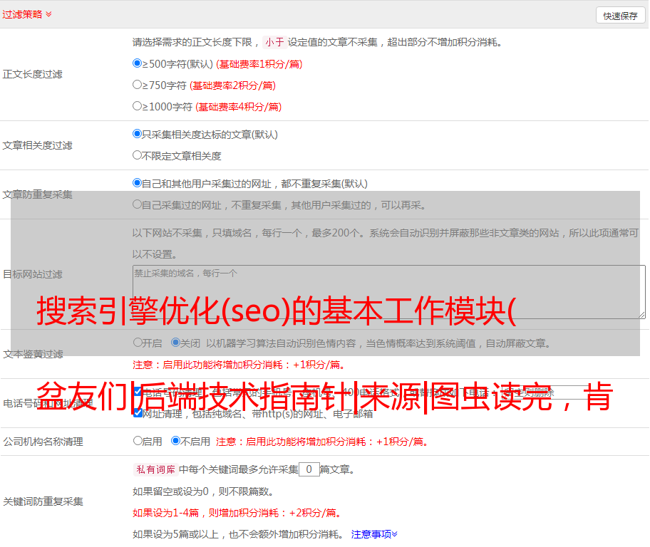Screen dimensions: 650x547
Task: Click the 私有词库 tag
Action: [153, 469]
